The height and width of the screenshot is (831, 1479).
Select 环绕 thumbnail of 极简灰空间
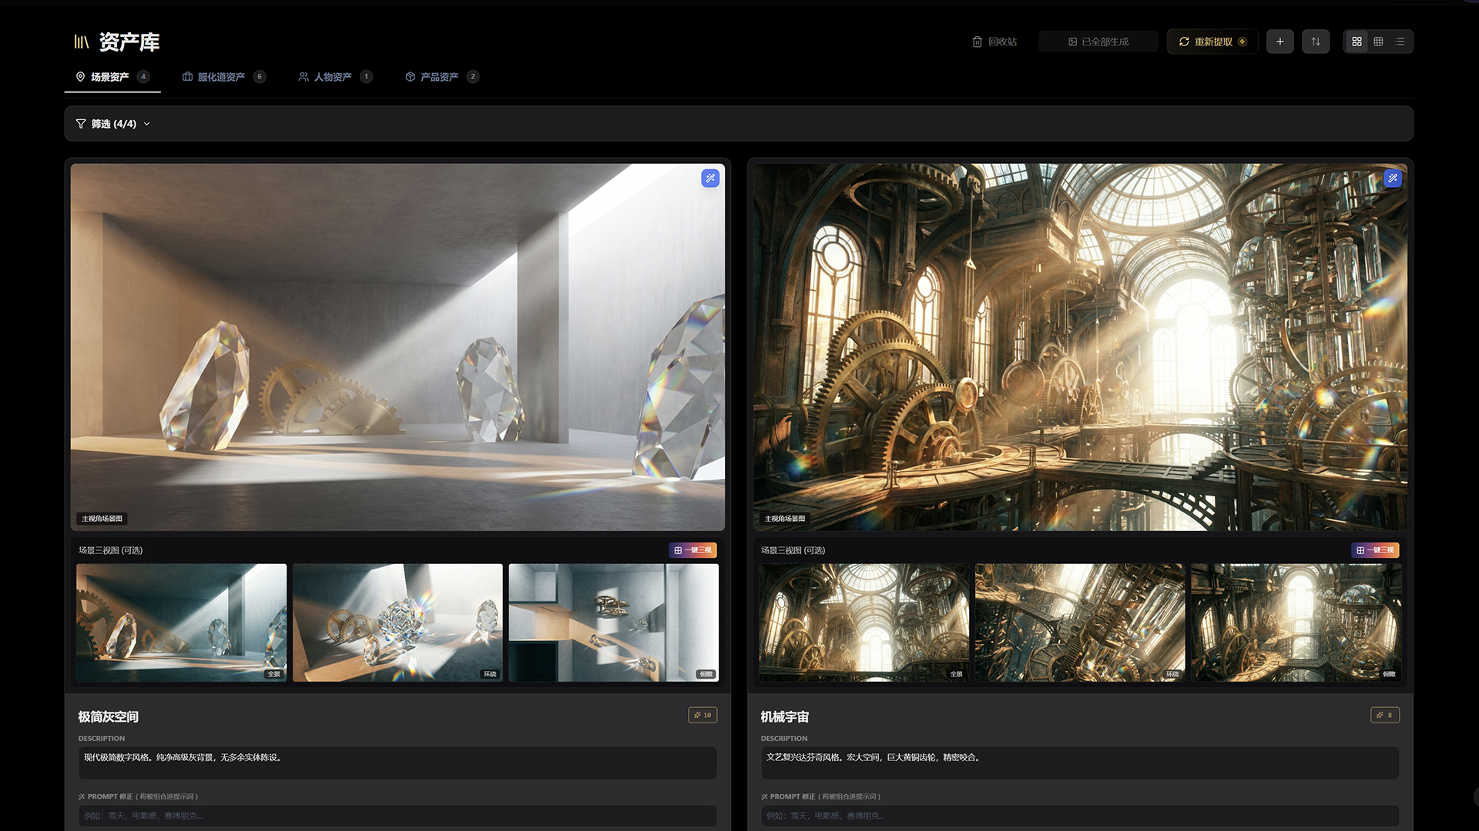click(x=397, y=622)
